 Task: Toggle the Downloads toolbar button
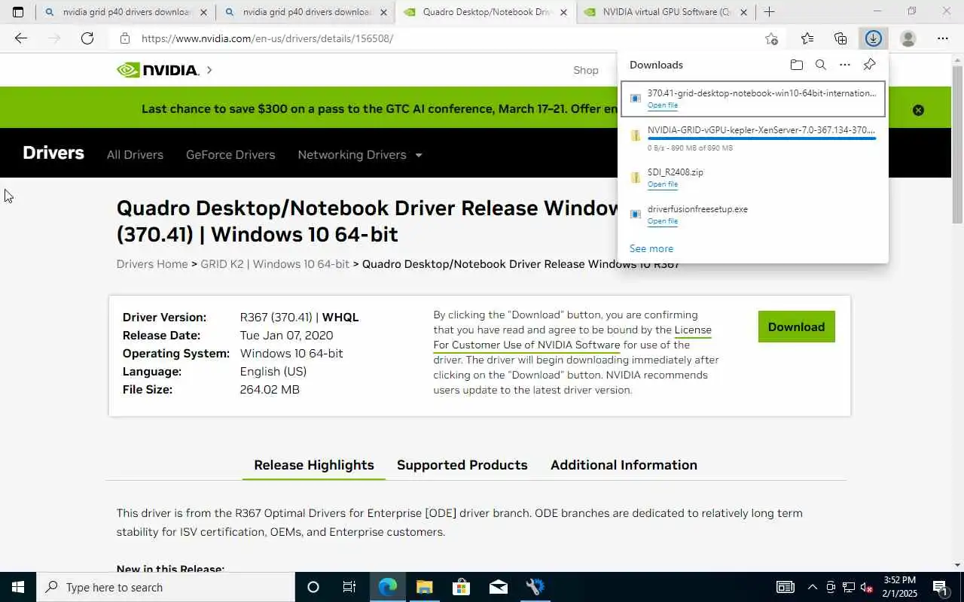pyautogui.click(x=874, y=38)
